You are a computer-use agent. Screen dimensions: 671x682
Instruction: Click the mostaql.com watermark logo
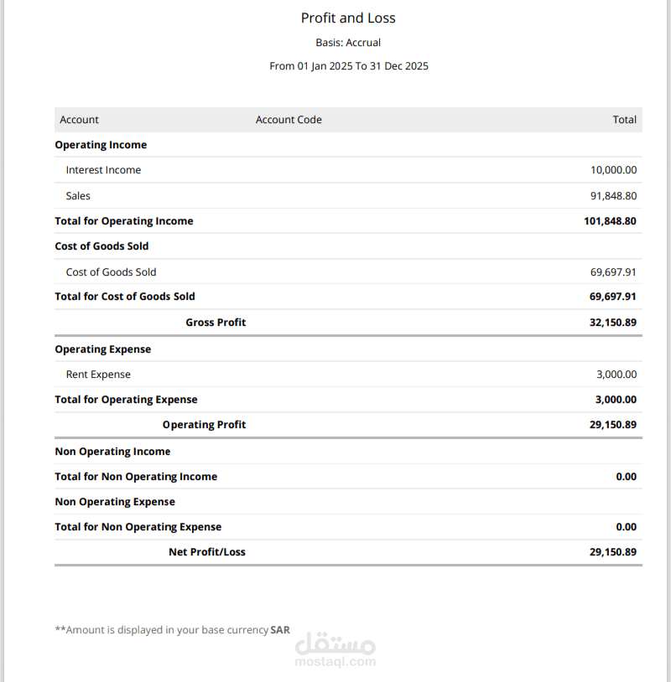click(335, 649)
